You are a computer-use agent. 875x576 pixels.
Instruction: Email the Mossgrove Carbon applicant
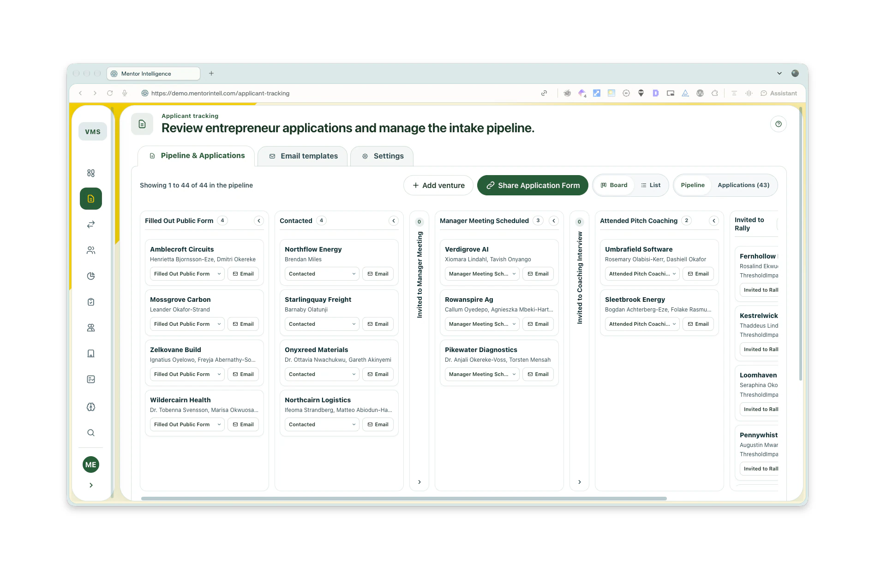tap(243, 324)
